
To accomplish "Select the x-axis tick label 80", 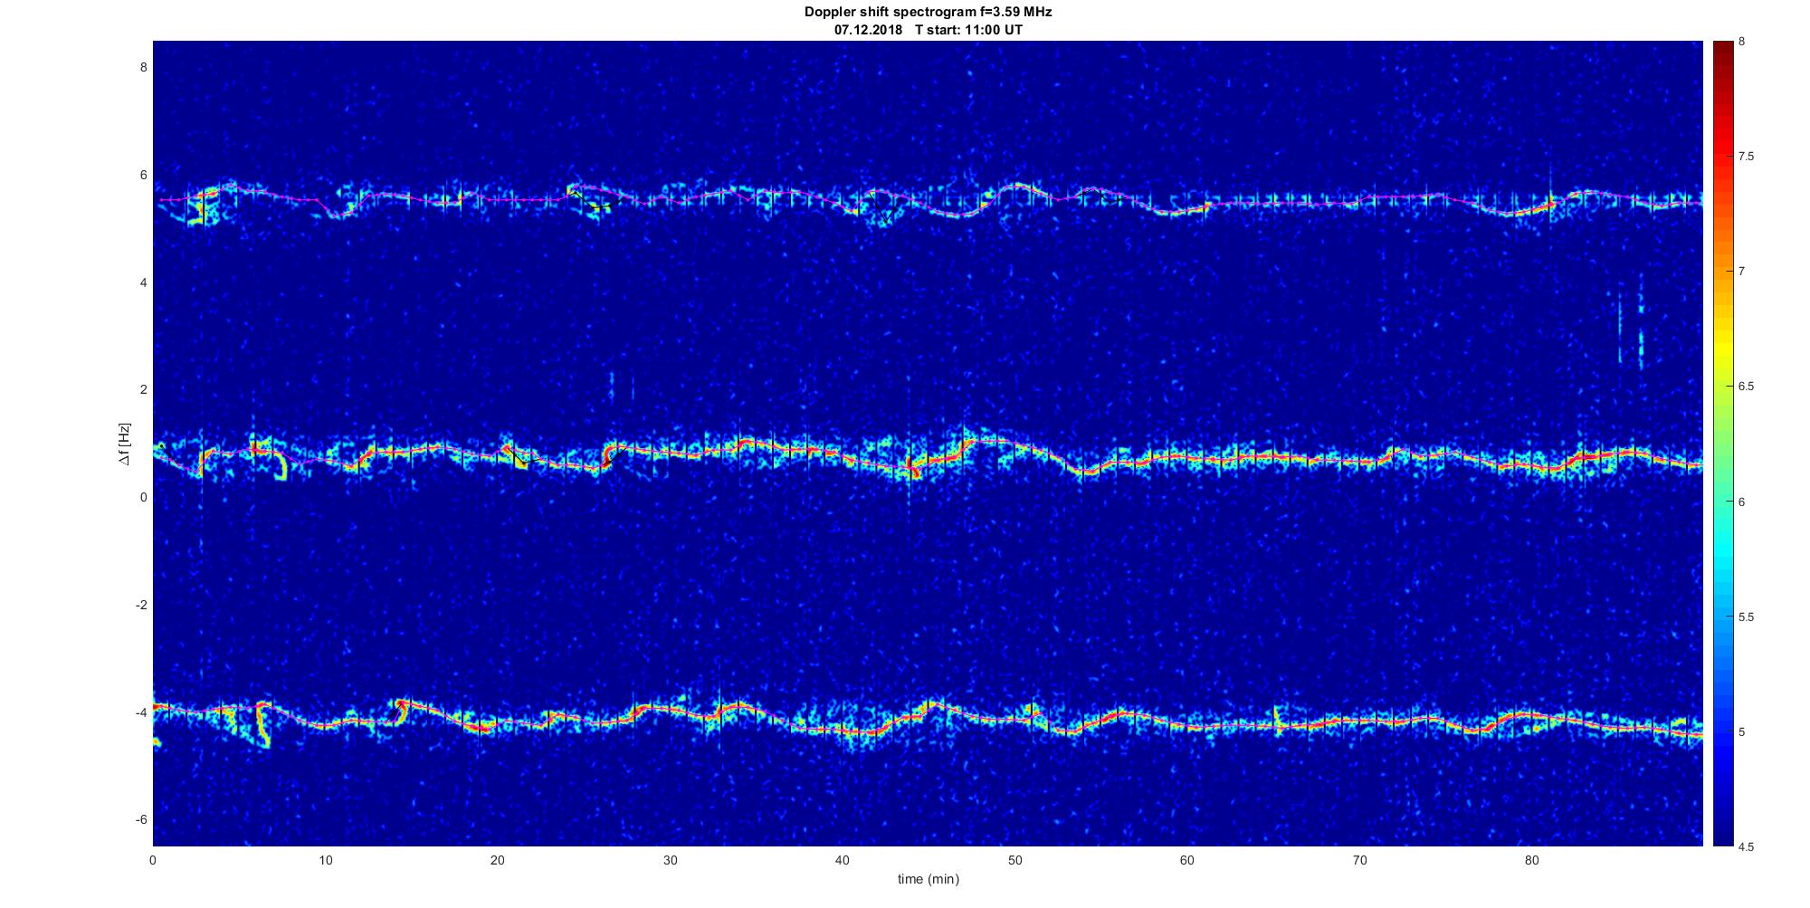I will (x=1531, y=861).
